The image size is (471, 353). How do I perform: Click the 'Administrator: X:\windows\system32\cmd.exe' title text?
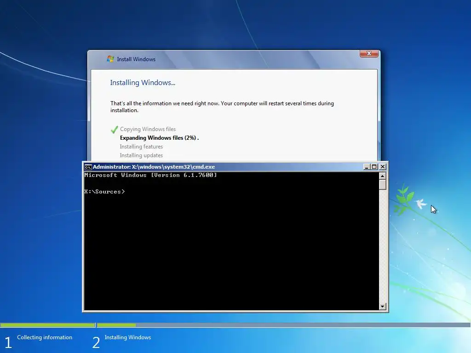[154, 166]
